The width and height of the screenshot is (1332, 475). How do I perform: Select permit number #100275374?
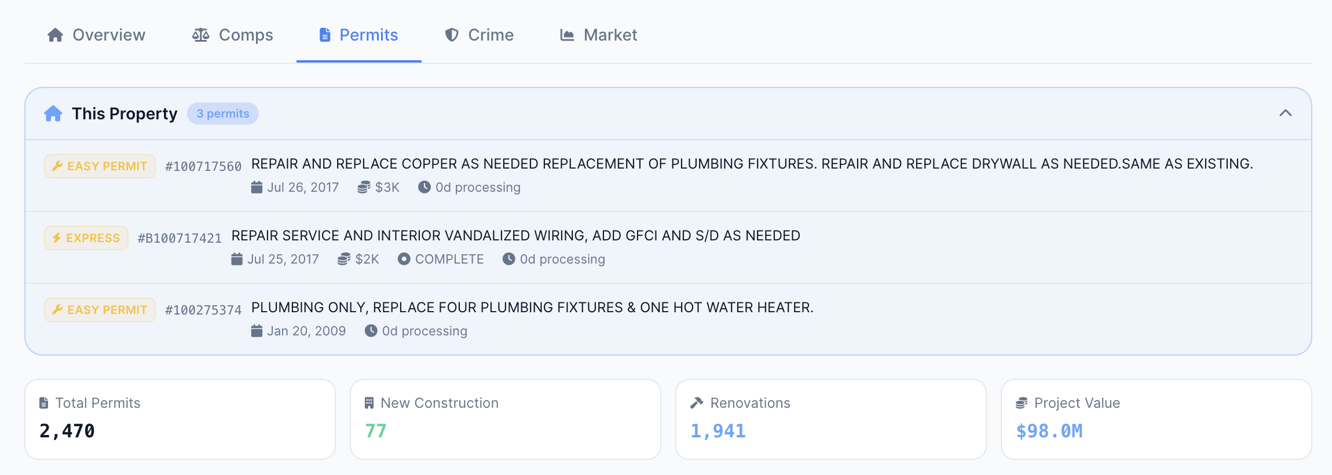[x=203, y=310]
